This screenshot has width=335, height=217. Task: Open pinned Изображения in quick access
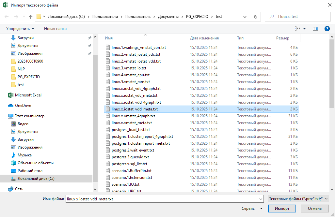[x=30, y=53]
